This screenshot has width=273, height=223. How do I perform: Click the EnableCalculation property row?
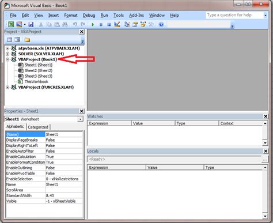click(x=44, y=157)
